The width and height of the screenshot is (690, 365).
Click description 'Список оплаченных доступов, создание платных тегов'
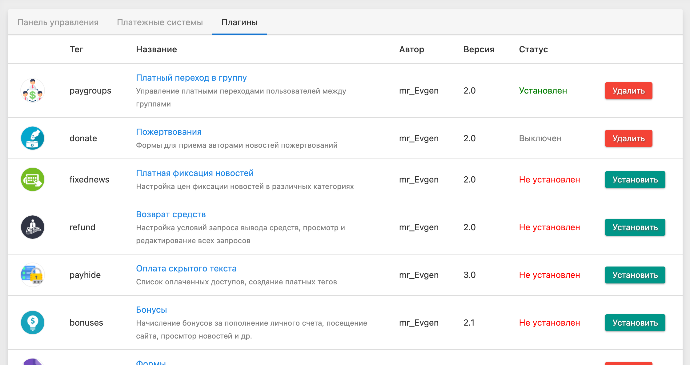pos(236,282)
